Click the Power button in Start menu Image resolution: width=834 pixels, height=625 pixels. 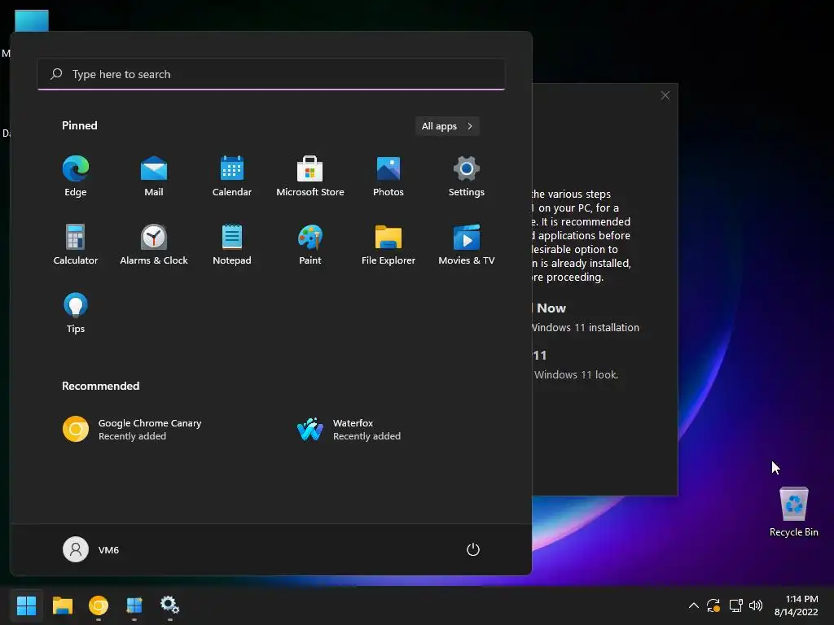[473, 549]
